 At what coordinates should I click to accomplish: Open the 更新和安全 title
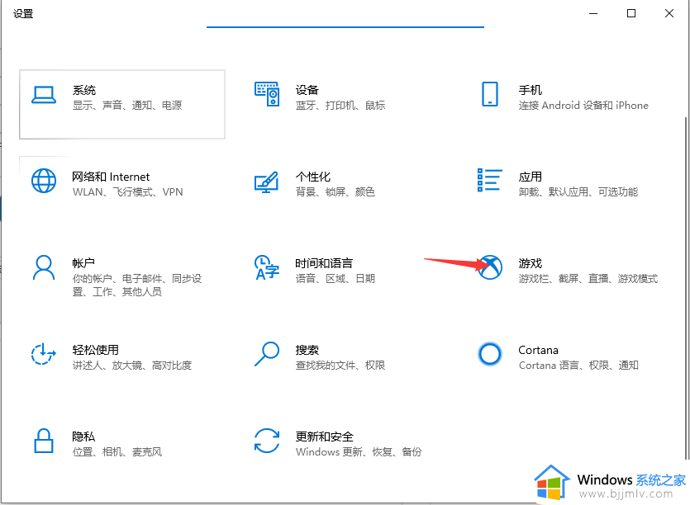[x=324, y=437]
